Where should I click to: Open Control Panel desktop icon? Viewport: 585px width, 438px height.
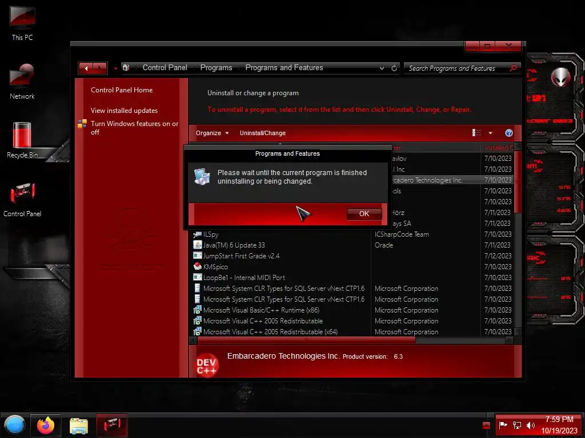pos(22,198)
